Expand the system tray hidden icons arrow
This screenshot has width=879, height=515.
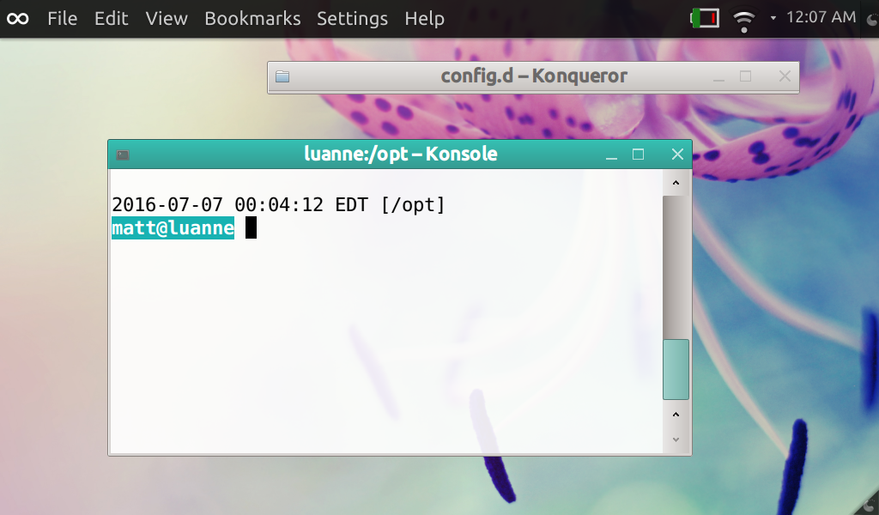773,18
